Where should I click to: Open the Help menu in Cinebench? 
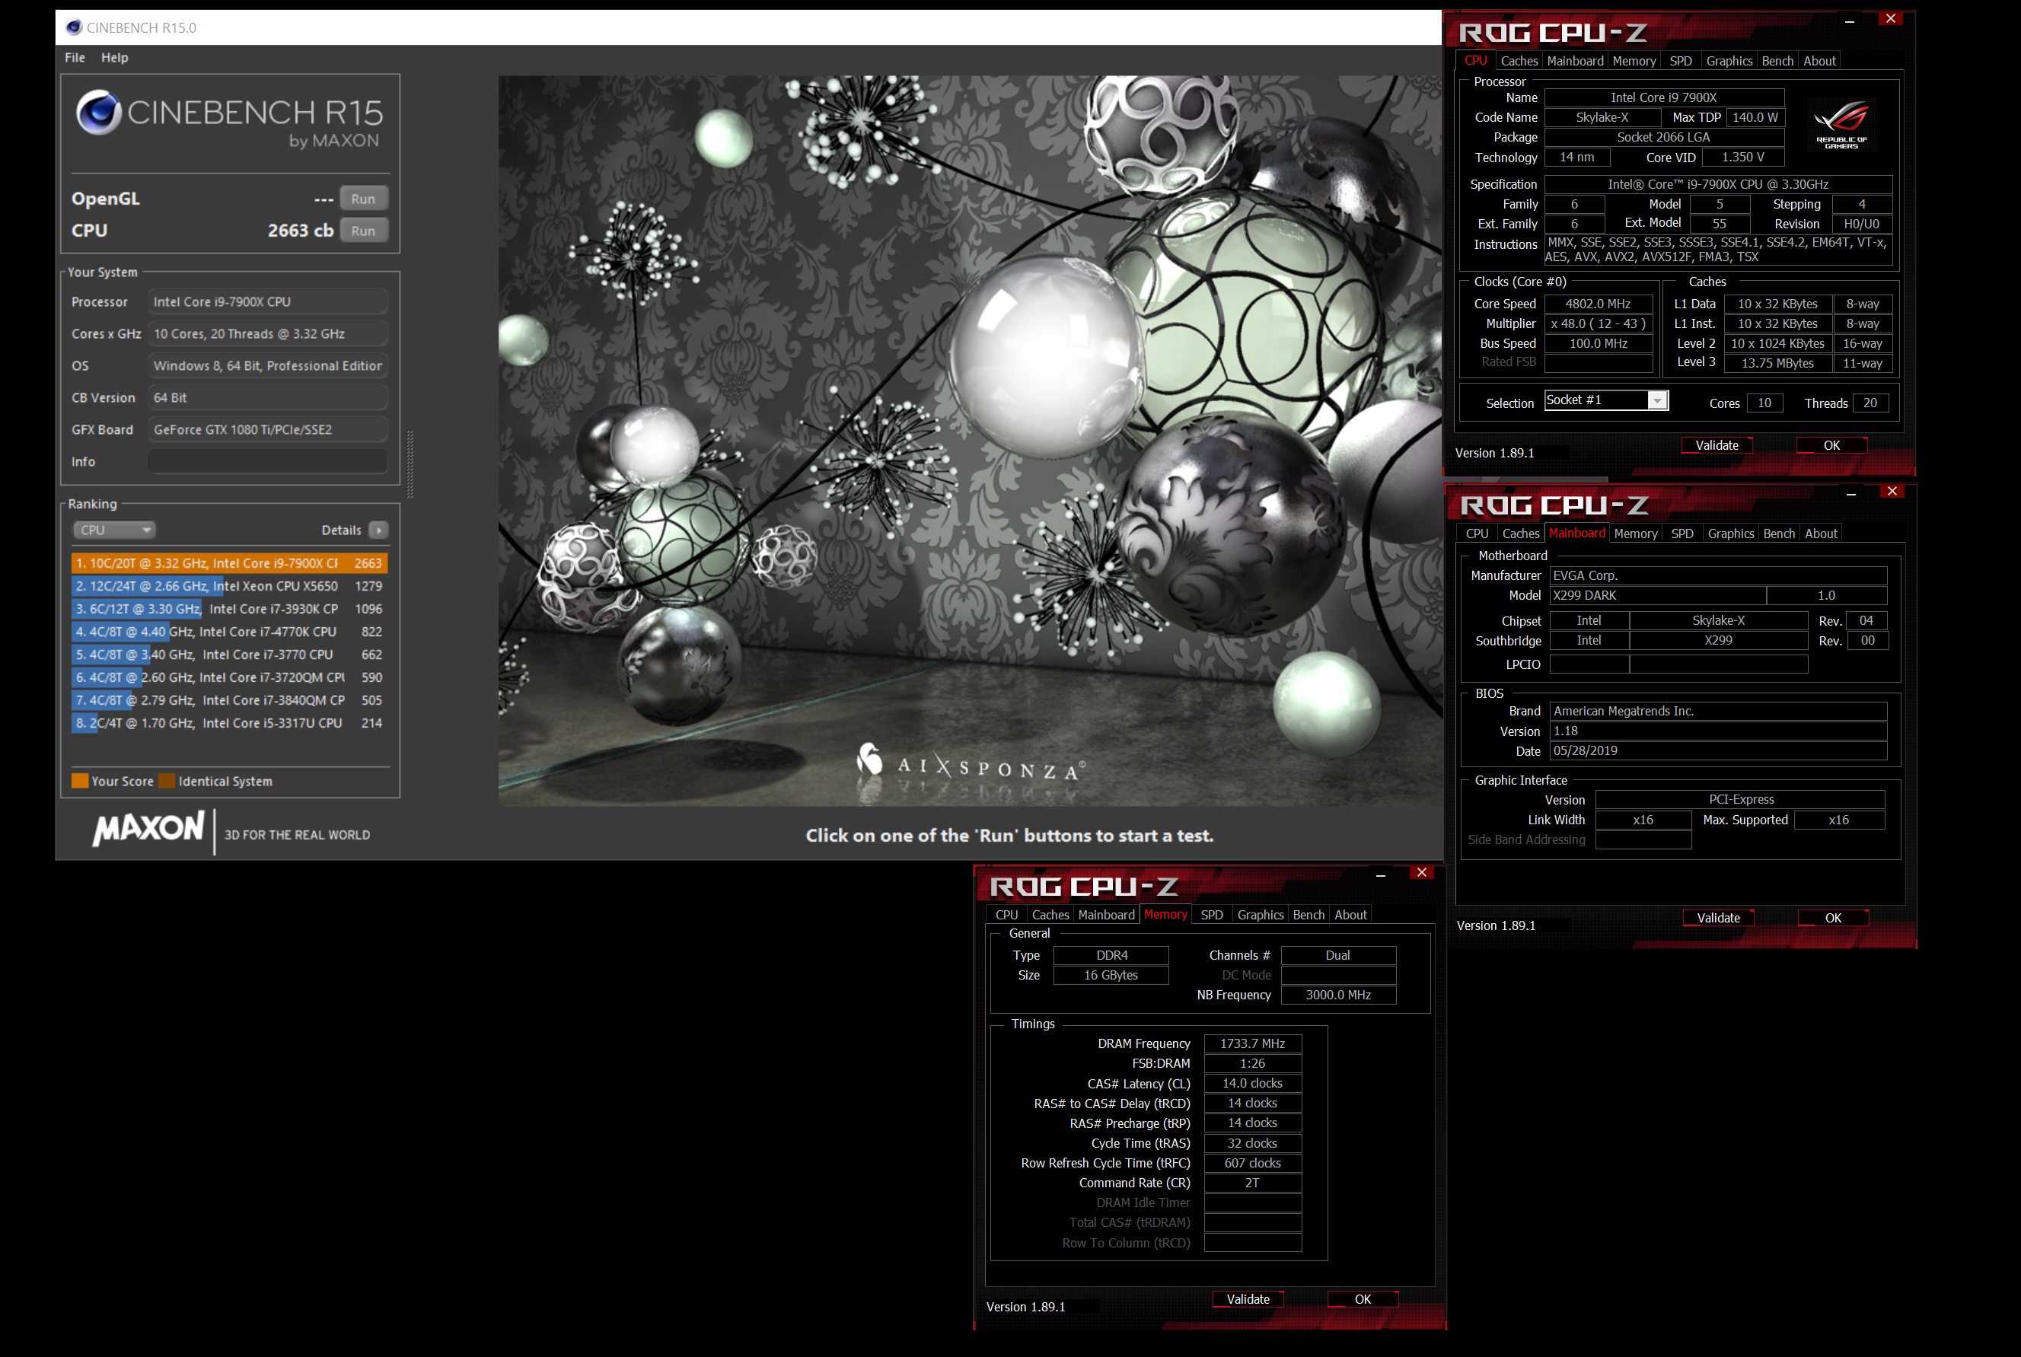[x=114, y=57]
